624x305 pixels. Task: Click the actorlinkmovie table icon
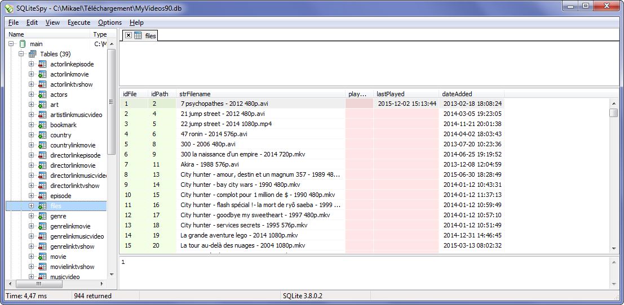click(x=42, y=74)
